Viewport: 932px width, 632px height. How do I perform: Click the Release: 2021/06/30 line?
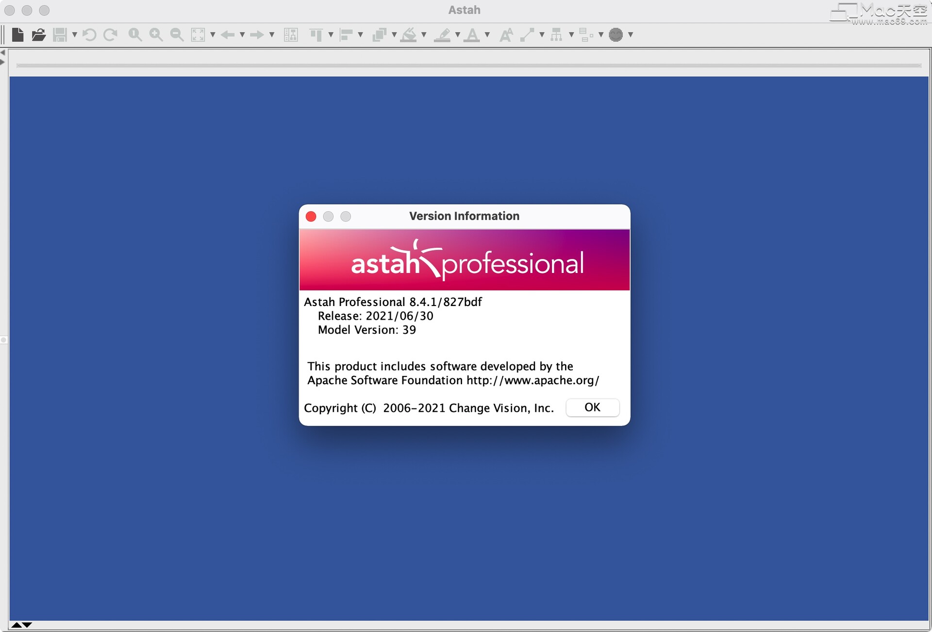[375, 316]
